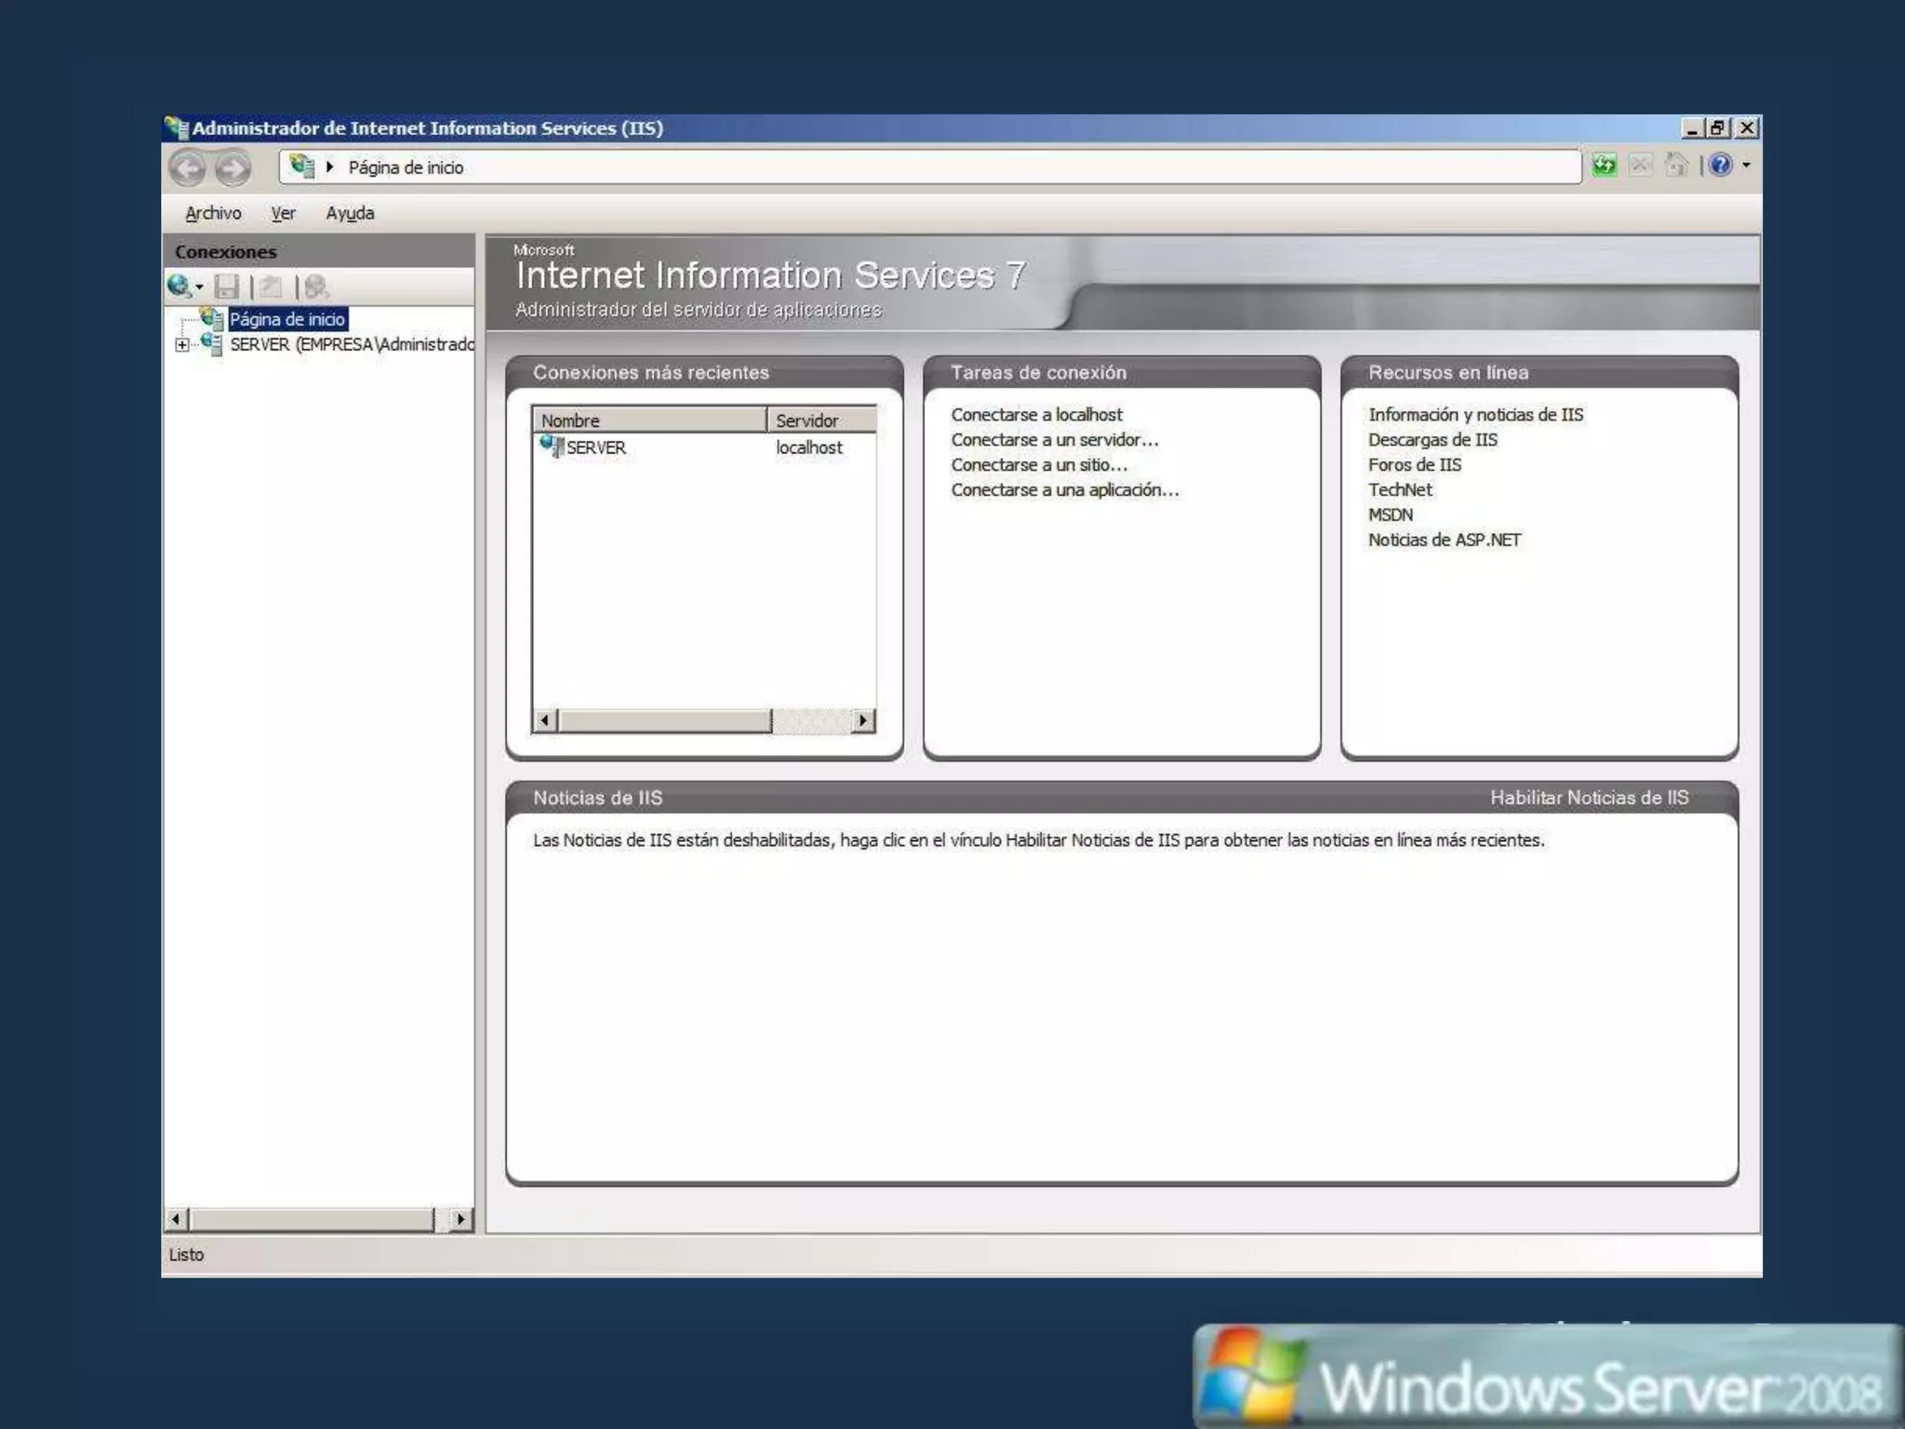Click the Conectarse a localhost link

coord(1036,415)
